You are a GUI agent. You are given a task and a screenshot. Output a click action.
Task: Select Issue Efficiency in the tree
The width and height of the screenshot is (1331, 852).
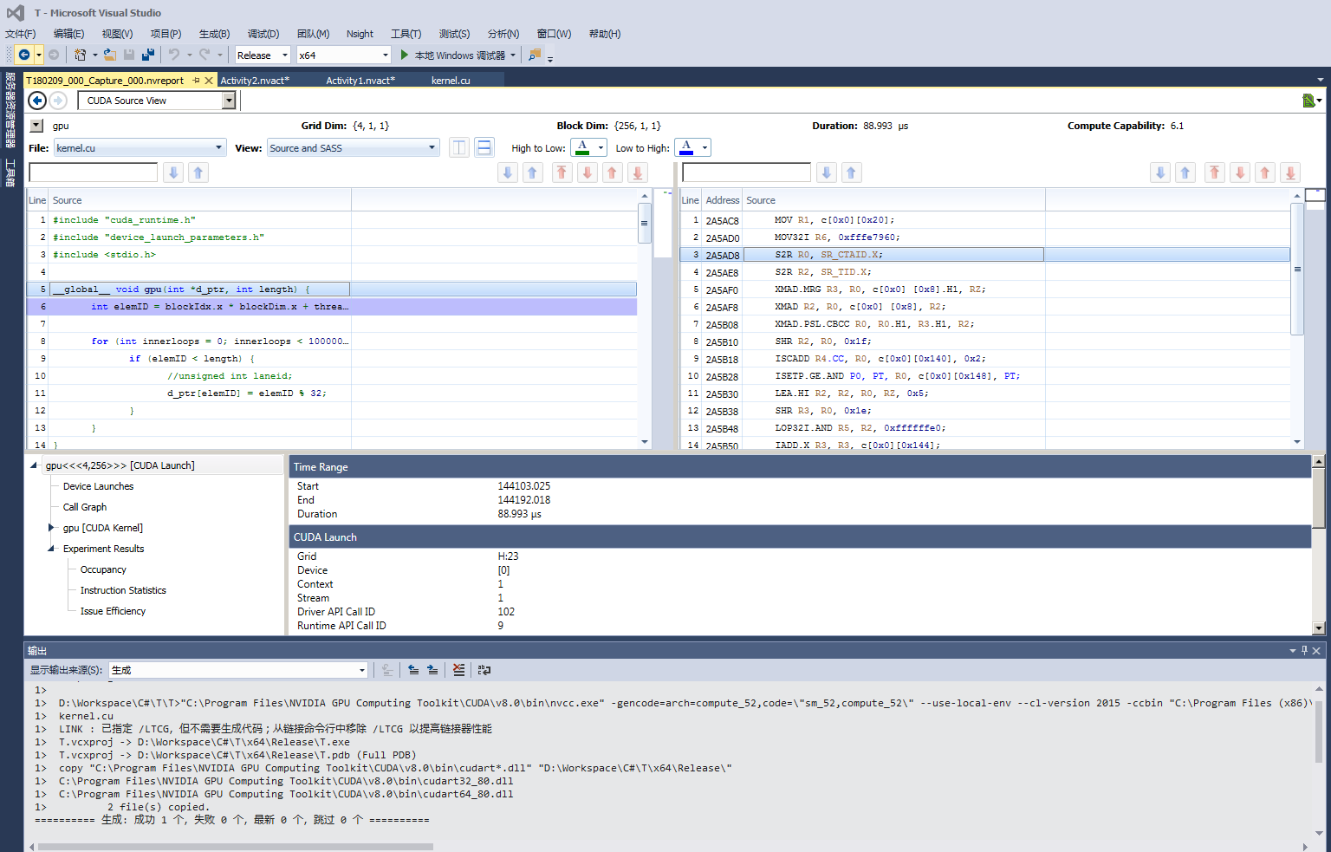tap(113, 611)
